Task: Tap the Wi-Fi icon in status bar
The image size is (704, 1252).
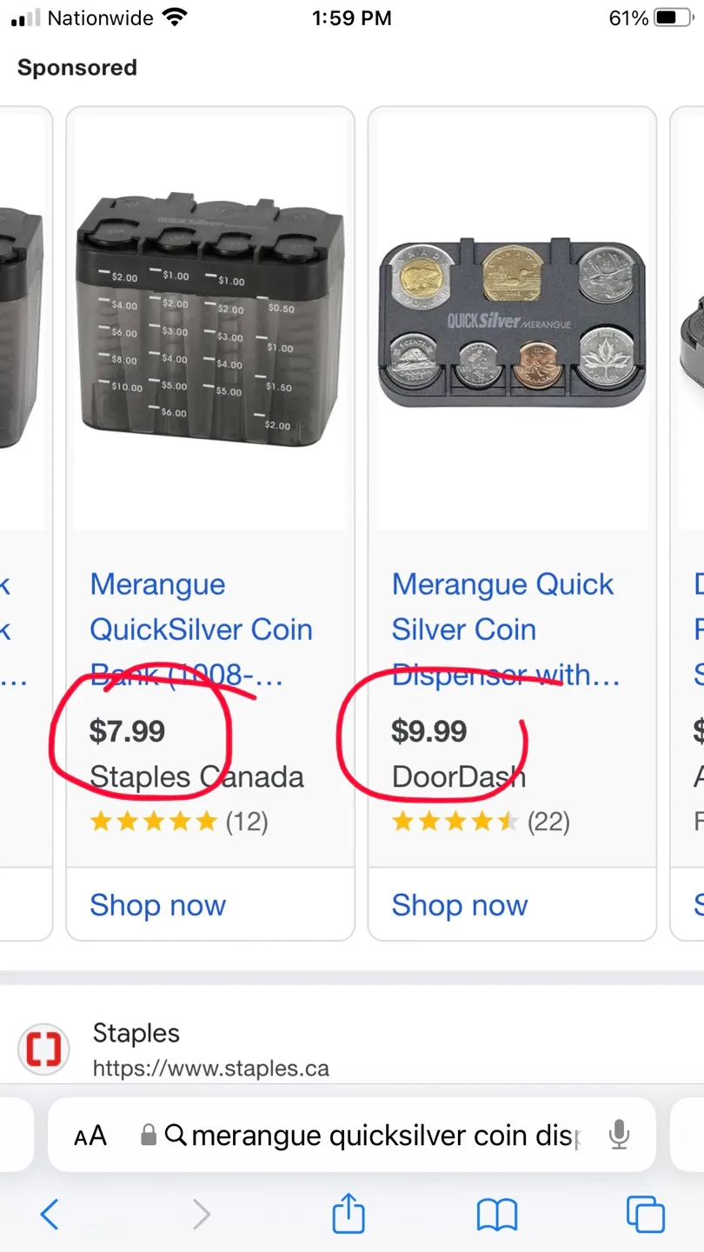Action: coord(173,16)
